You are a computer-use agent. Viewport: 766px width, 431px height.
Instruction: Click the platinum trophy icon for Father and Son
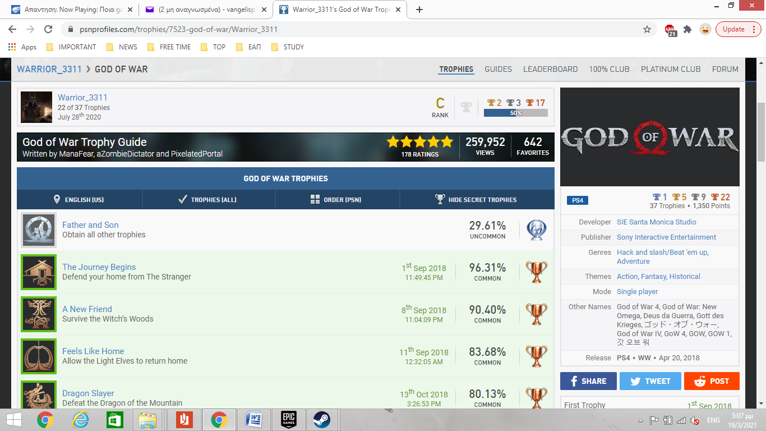click(536, 230)
